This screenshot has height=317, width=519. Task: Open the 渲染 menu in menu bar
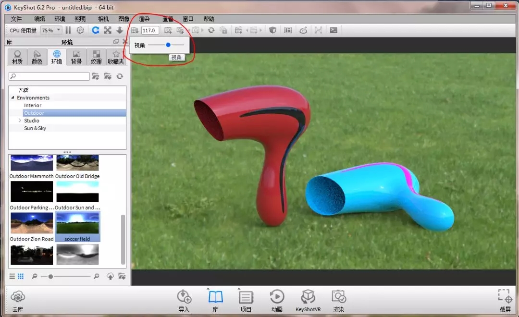click(144, 19)
